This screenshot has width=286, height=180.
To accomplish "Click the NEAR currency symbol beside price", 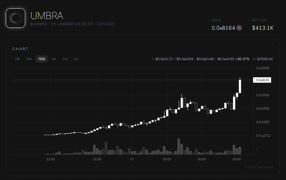I will tap(239, 28).
